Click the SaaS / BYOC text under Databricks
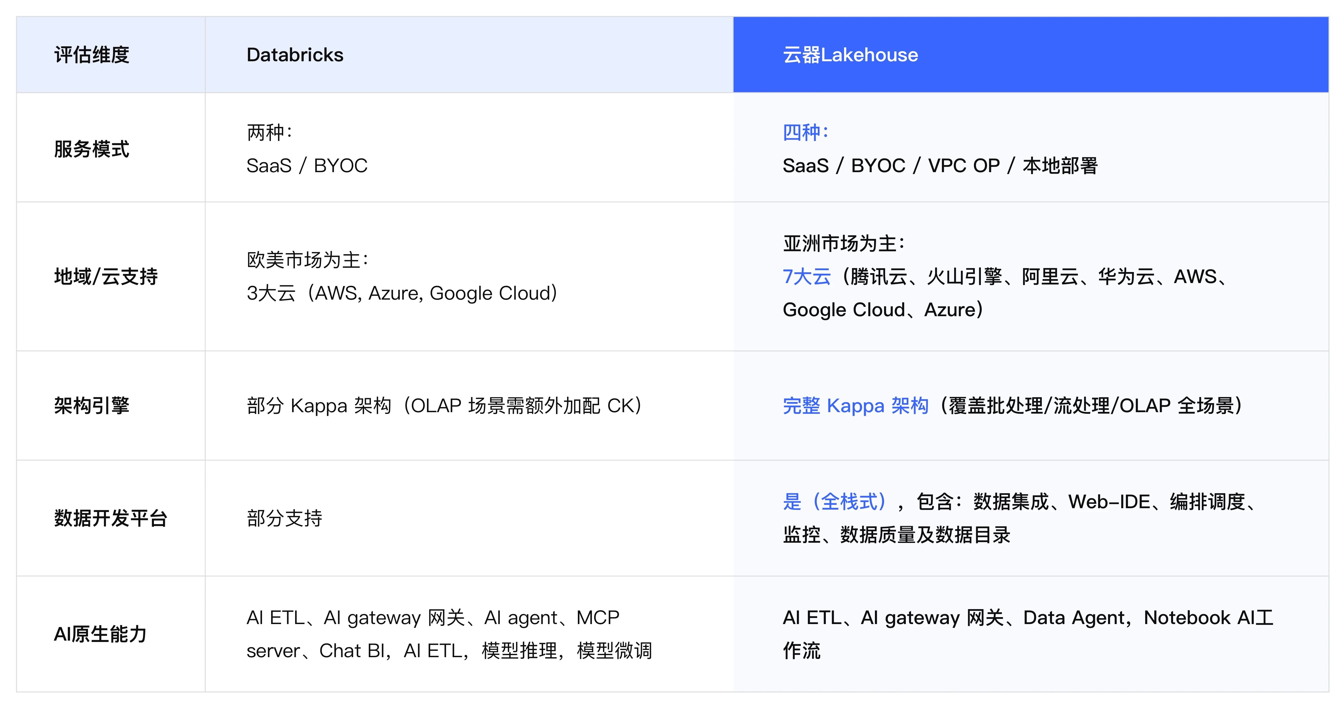The height and width of the screenshot is (706, 1343). point(306,166)
